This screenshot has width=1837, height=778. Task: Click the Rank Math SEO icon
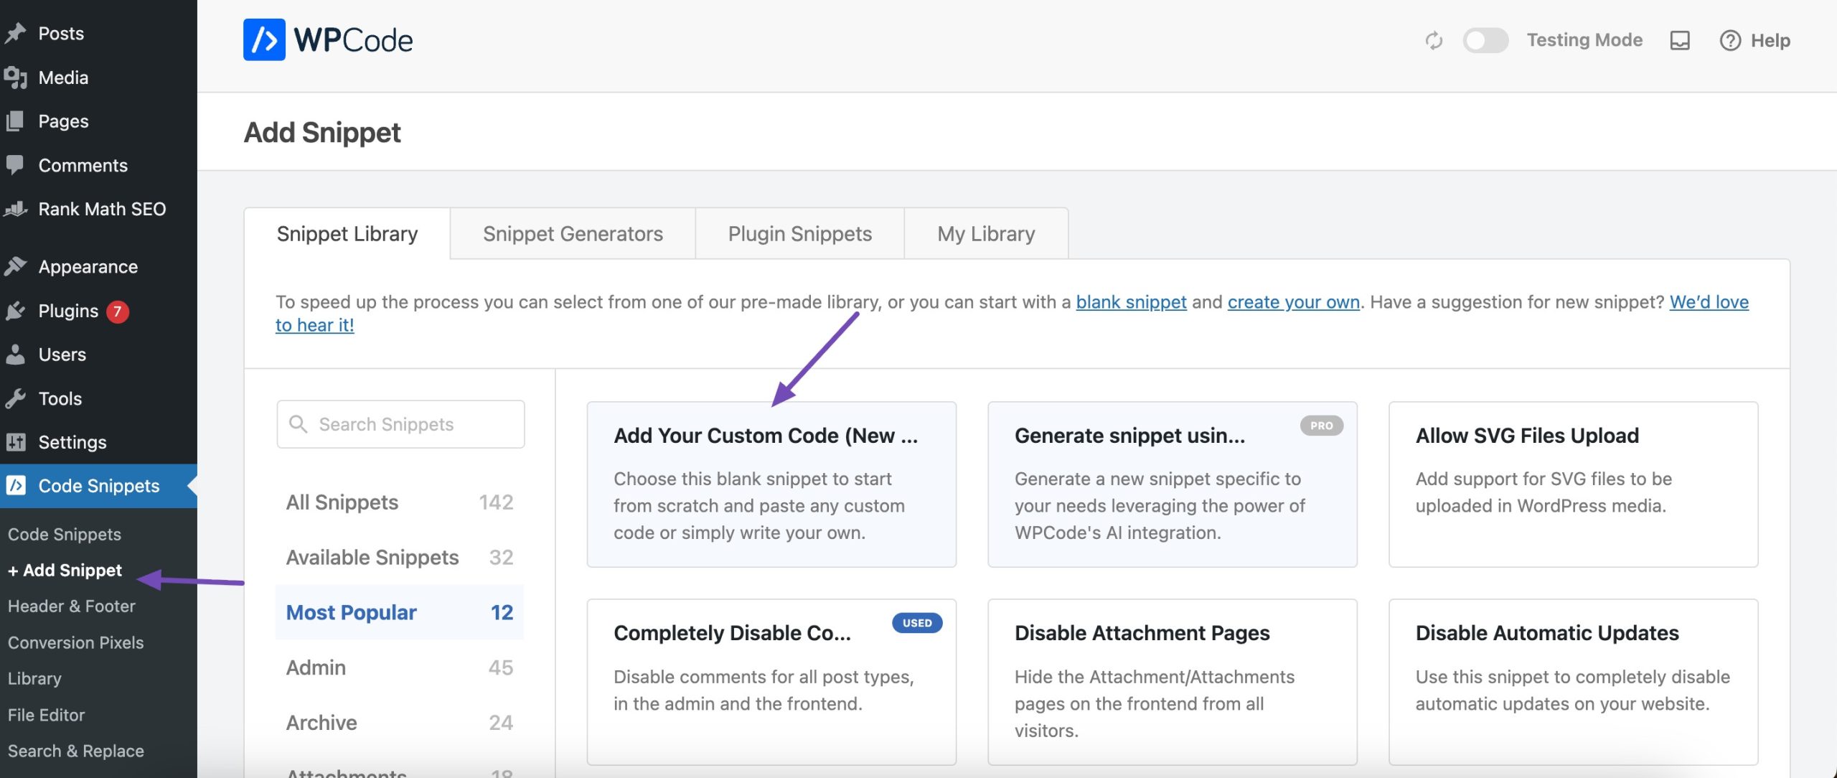click(x=15, y=209)
